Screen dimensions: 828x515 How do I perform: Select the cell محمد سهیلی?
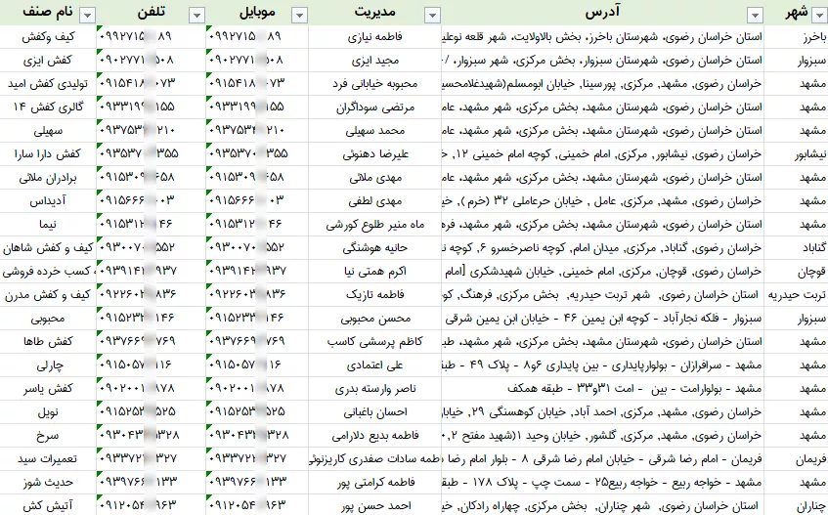point(375,130)
